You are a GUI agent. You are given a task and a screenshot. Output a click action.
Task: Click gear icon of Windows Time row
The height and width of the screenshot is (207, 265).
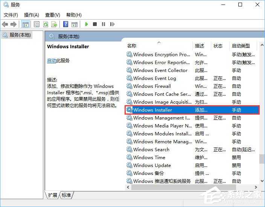129,157
